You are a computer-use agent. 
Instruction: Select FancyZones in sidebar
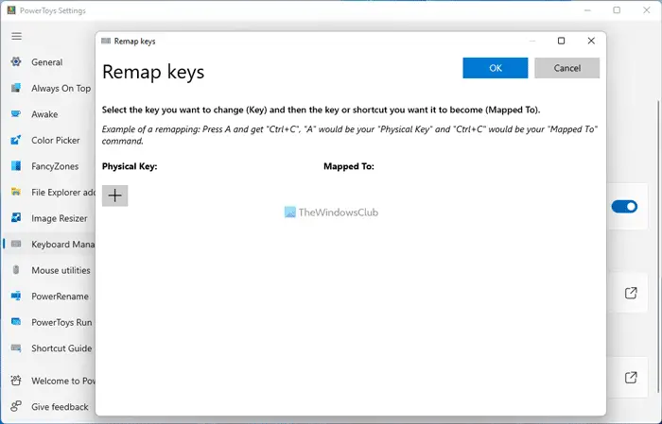55,166
